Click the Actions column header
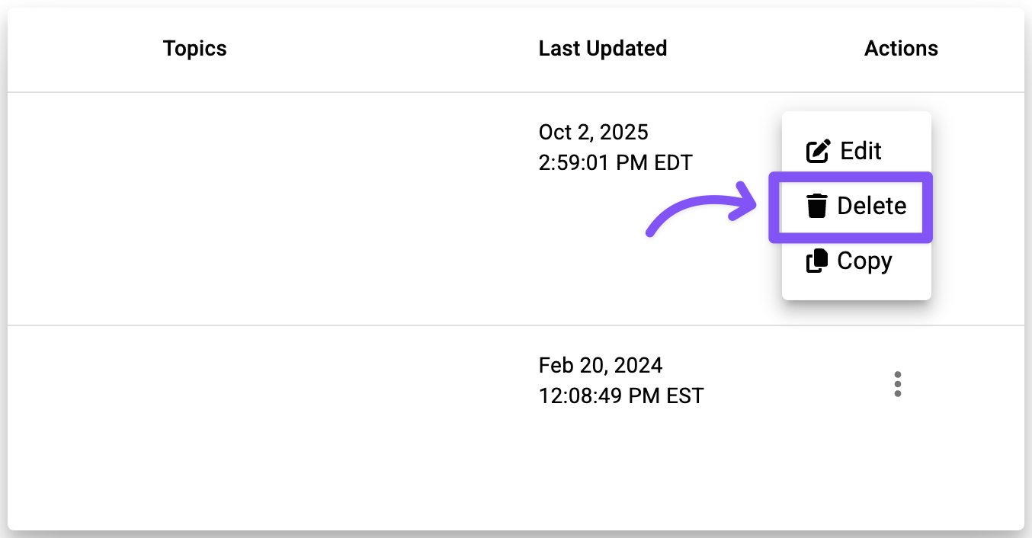The width and height of the screenshot is (1032, 538). (x=901, y=49)
